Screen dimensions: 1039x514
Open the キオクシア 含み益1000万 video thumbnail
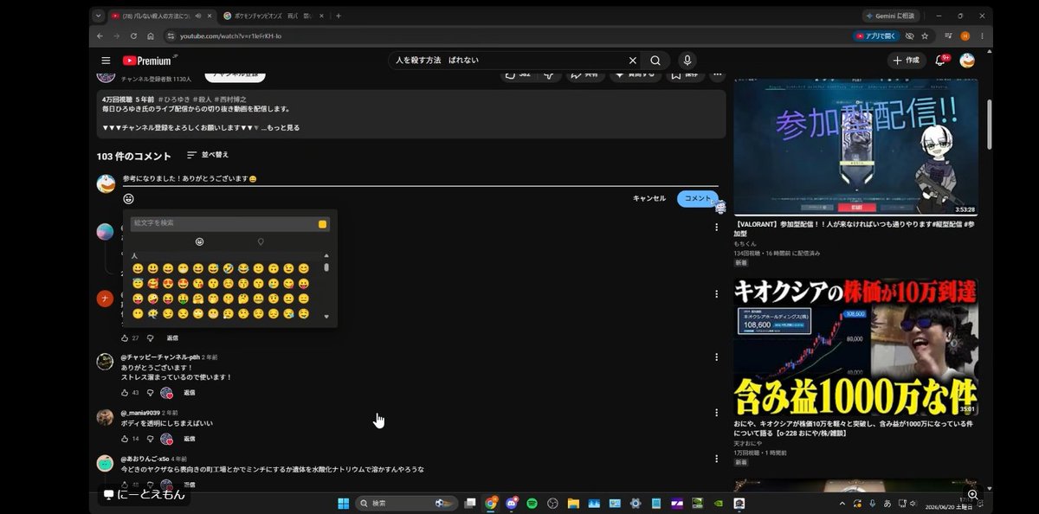(855, 346)
